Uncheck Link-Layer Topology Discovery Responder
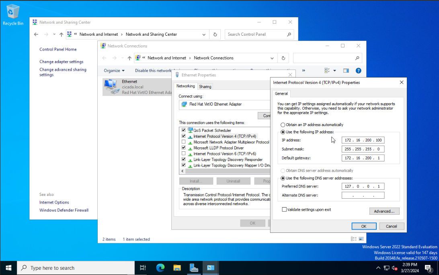 [183, 159]
